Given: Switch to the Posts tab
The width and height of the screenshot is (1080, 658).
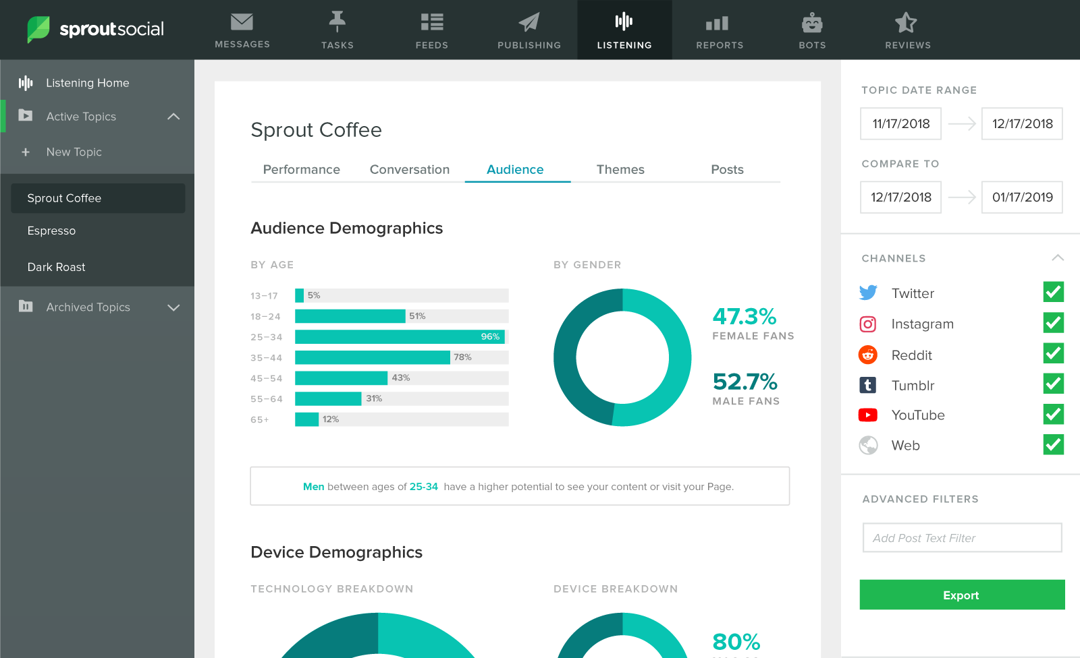Looking at the screenshot, I should coord(727,169).
